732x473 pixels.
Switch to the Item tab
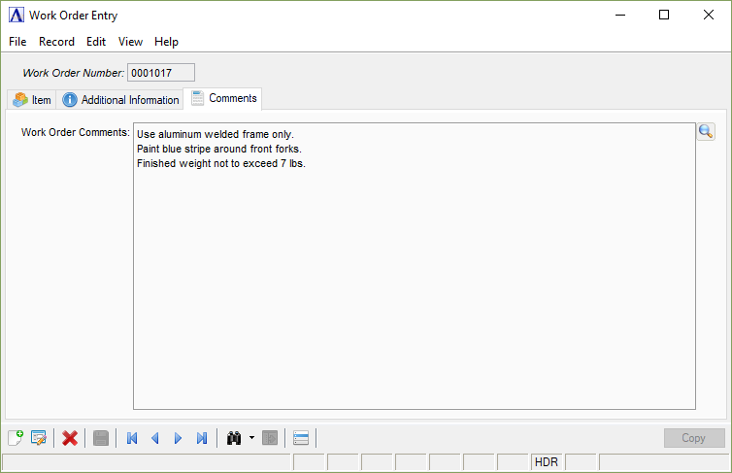31,99
